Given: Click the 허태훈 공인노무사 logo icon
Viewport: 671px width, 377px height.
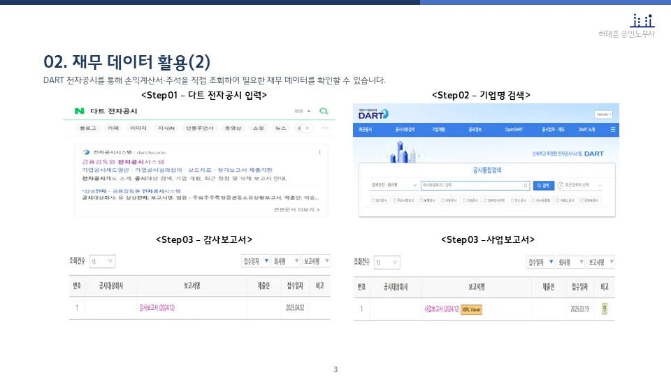Looking at the screenshot, I should 642,21.
